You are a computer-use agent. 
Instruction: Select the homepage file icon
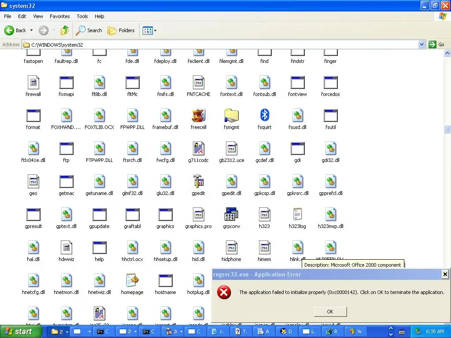tap(132, 280)
